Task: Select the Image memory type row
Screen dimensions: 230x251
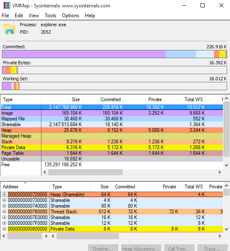Action: coord(112,113)
